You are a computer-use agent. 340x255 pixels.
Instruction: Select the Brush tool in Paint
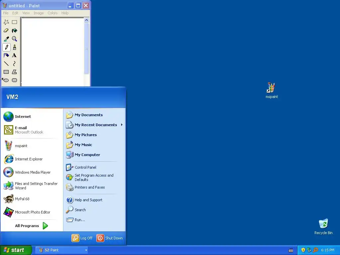click(x=15, y=47)
